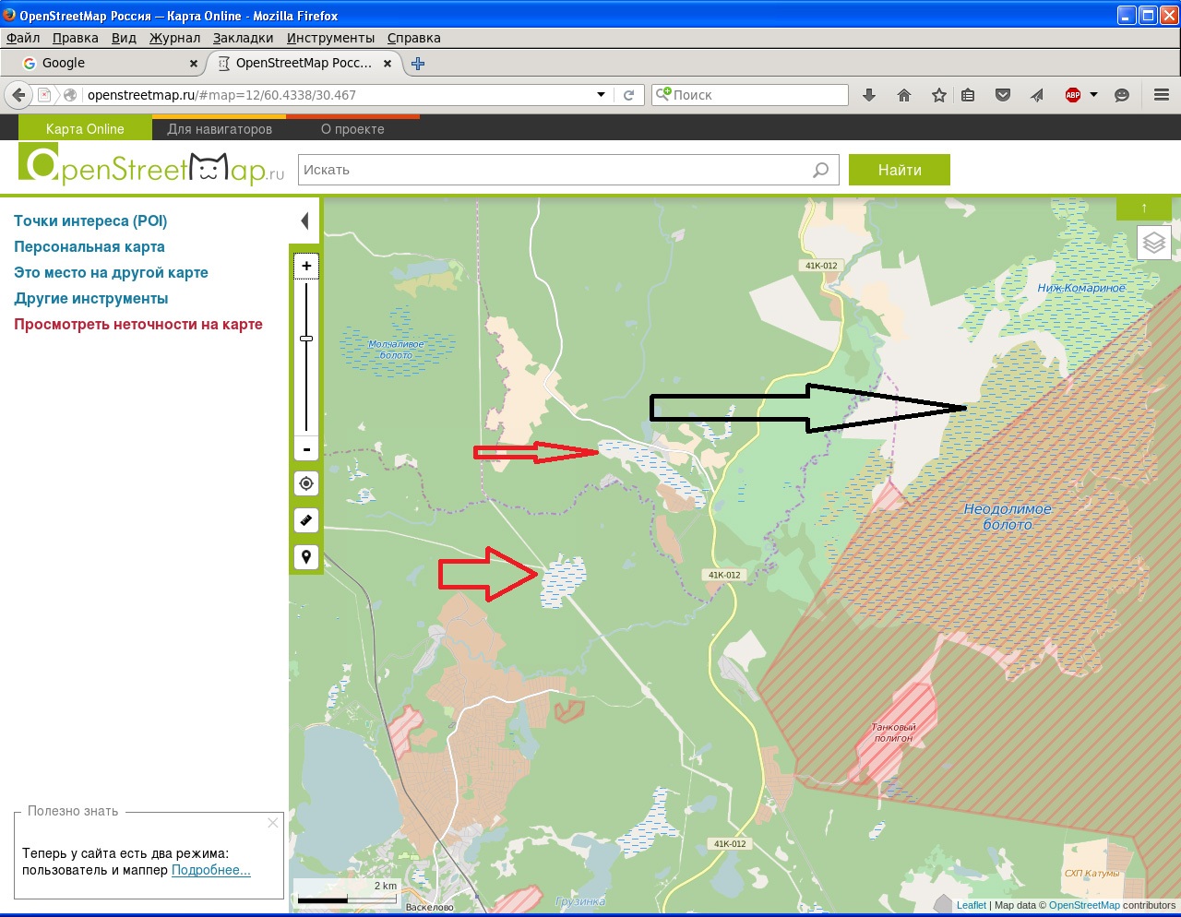The image size is (1181, 917).
Task: Bookmark this page with the star icon
Action: (x=938, y=95)
